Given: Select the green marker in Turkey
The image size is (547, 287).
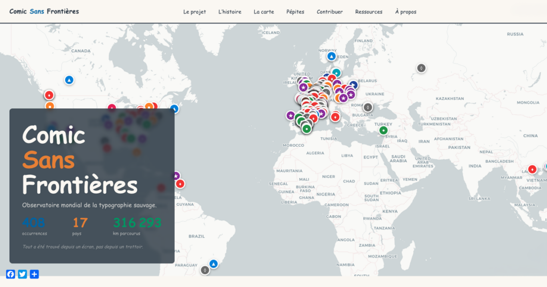Looking at the screenshot, I should click(x=383, y=130).
